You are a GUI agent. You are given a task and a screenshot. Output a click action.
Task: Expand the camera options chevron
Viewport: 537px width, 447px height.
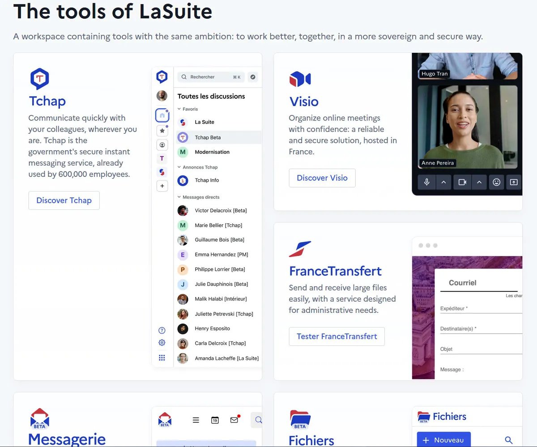pos(479,182)
